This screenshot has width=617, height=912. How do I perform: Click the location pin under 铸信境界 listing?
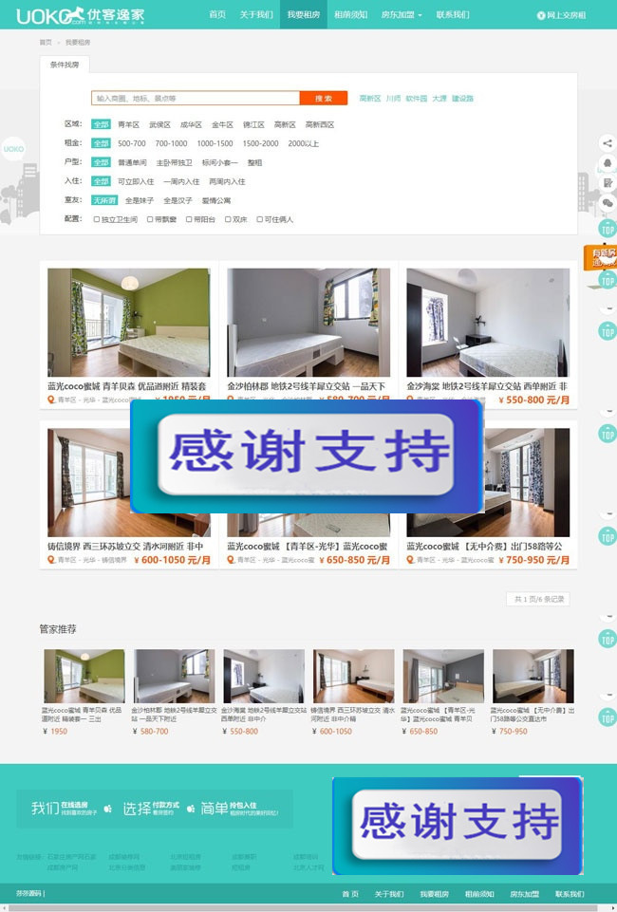click(x=51, y=560)
